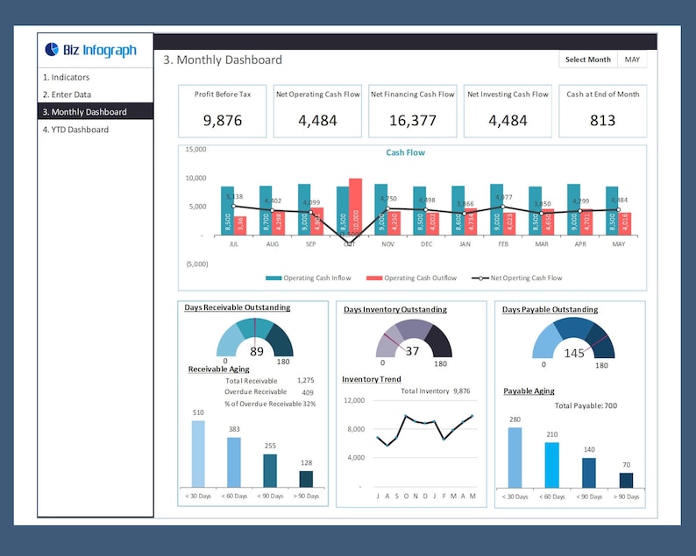Click the receivable gauge value 89
This screenshot has width=696, height=556.
tap(257, 351)
